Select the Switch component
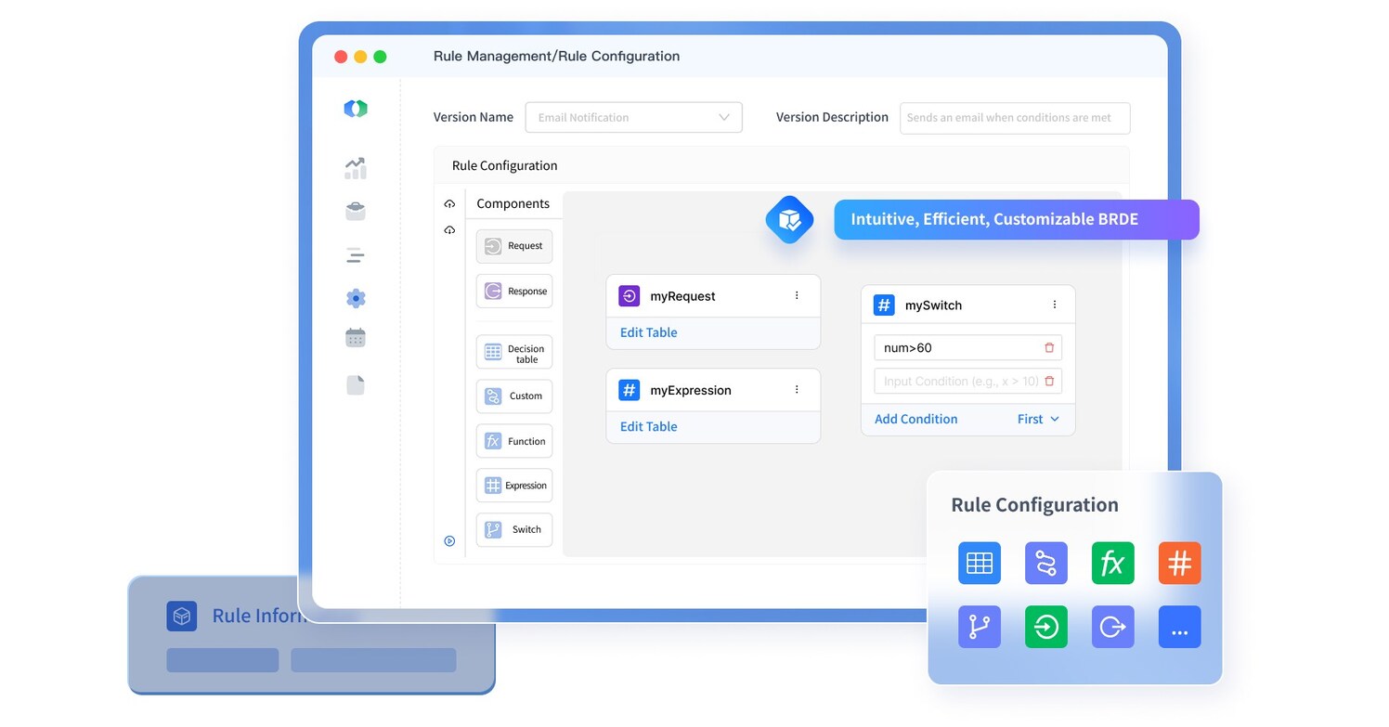Image resolution: width=1389 pixels, height=727 pixels. (x=513, y=529)
